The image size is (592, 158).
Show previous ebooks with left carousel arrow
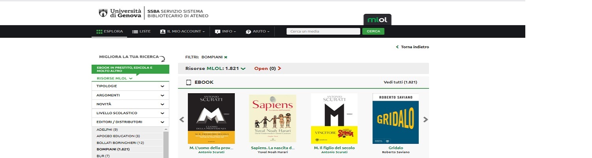click(x=182, y=119)
